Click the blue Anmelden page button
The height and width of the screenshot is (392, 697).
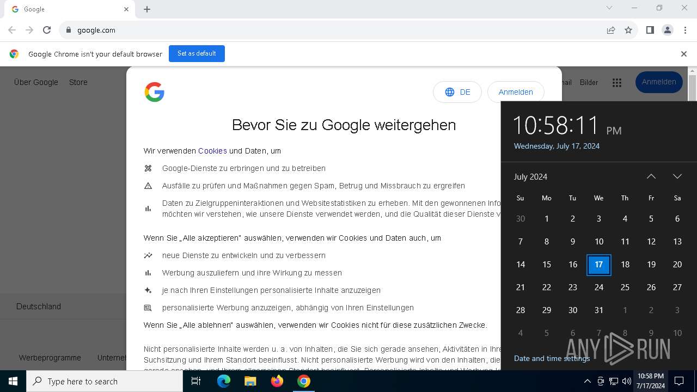click(659, 82)
